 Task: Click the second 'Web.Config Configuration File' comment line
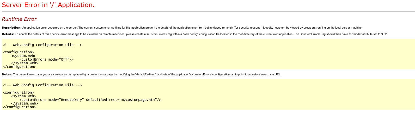tap(42, 85)
